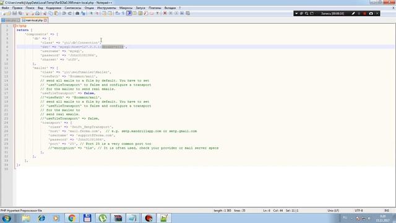Click the Copy toolbar icon

click(x=51, y=13)
